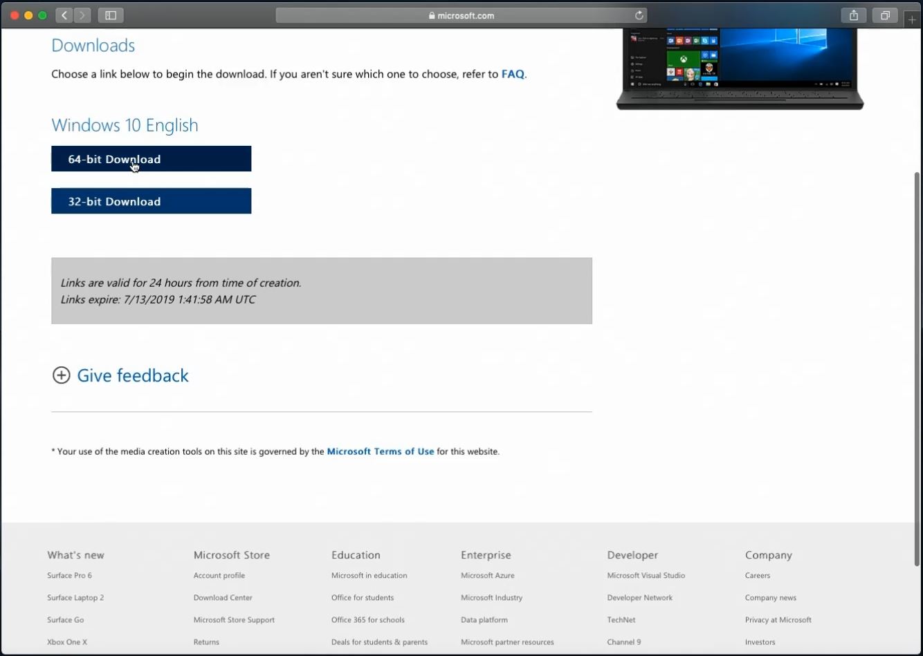
Task: Open Microsoft Industry link
Action: pos(492,597)
